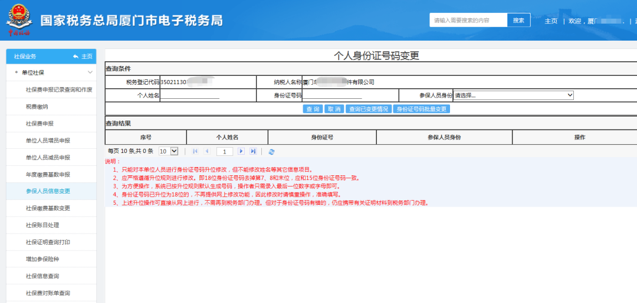Open 税费缴纳 in sidebar
Screen dimensions: 637x303
[x=37, y=106]
